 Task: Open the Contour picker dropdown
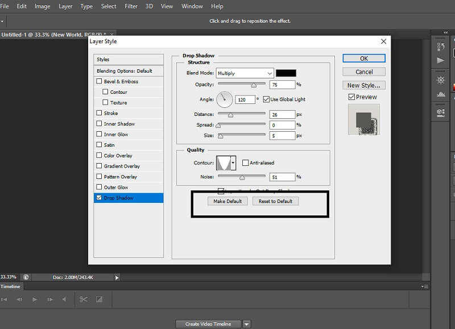coord(231,162)
